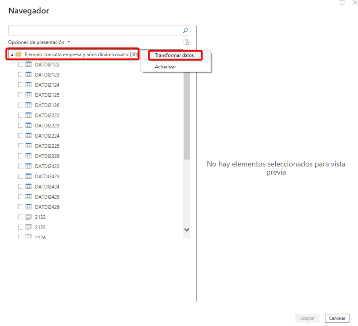The image size is (358, 326).
Task: Click the DATDI2426 table icon
Action: (29, 207)
